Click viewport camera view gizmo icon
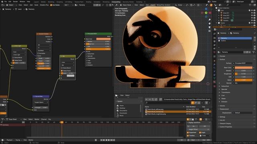Image resolution: width=257 pixels, height=144 pixels. click(x=210, y=27)
